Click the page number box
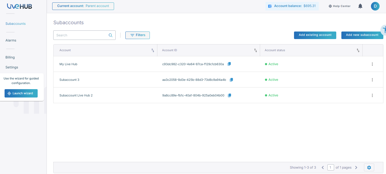 (331, 168)
